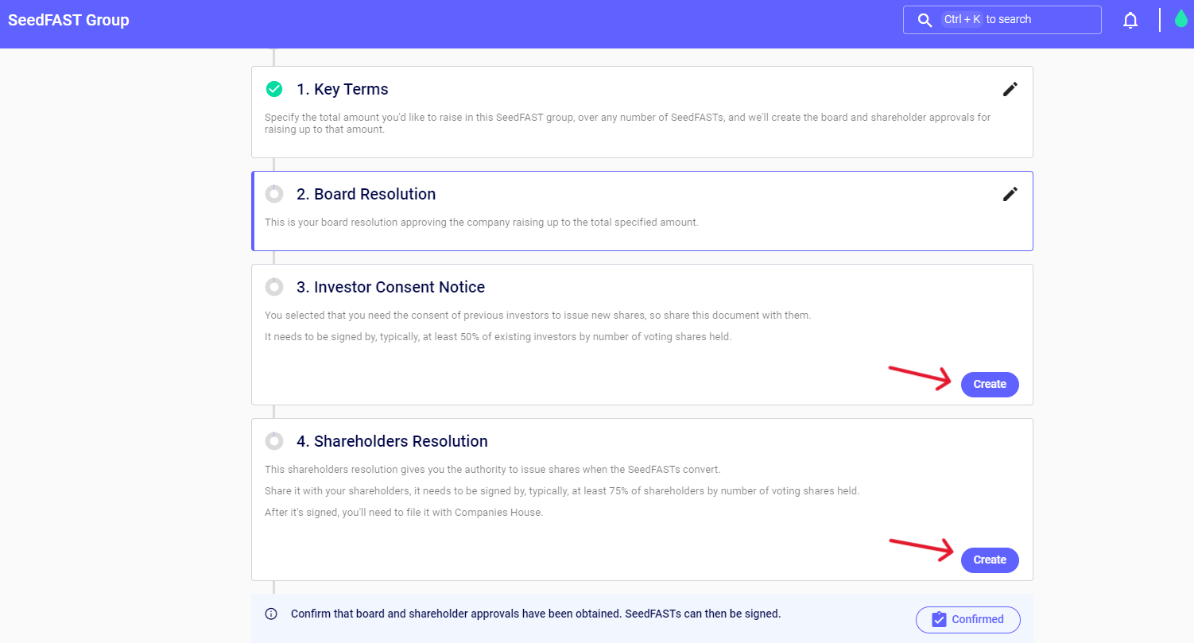Click the search magnifier icon

925,21
